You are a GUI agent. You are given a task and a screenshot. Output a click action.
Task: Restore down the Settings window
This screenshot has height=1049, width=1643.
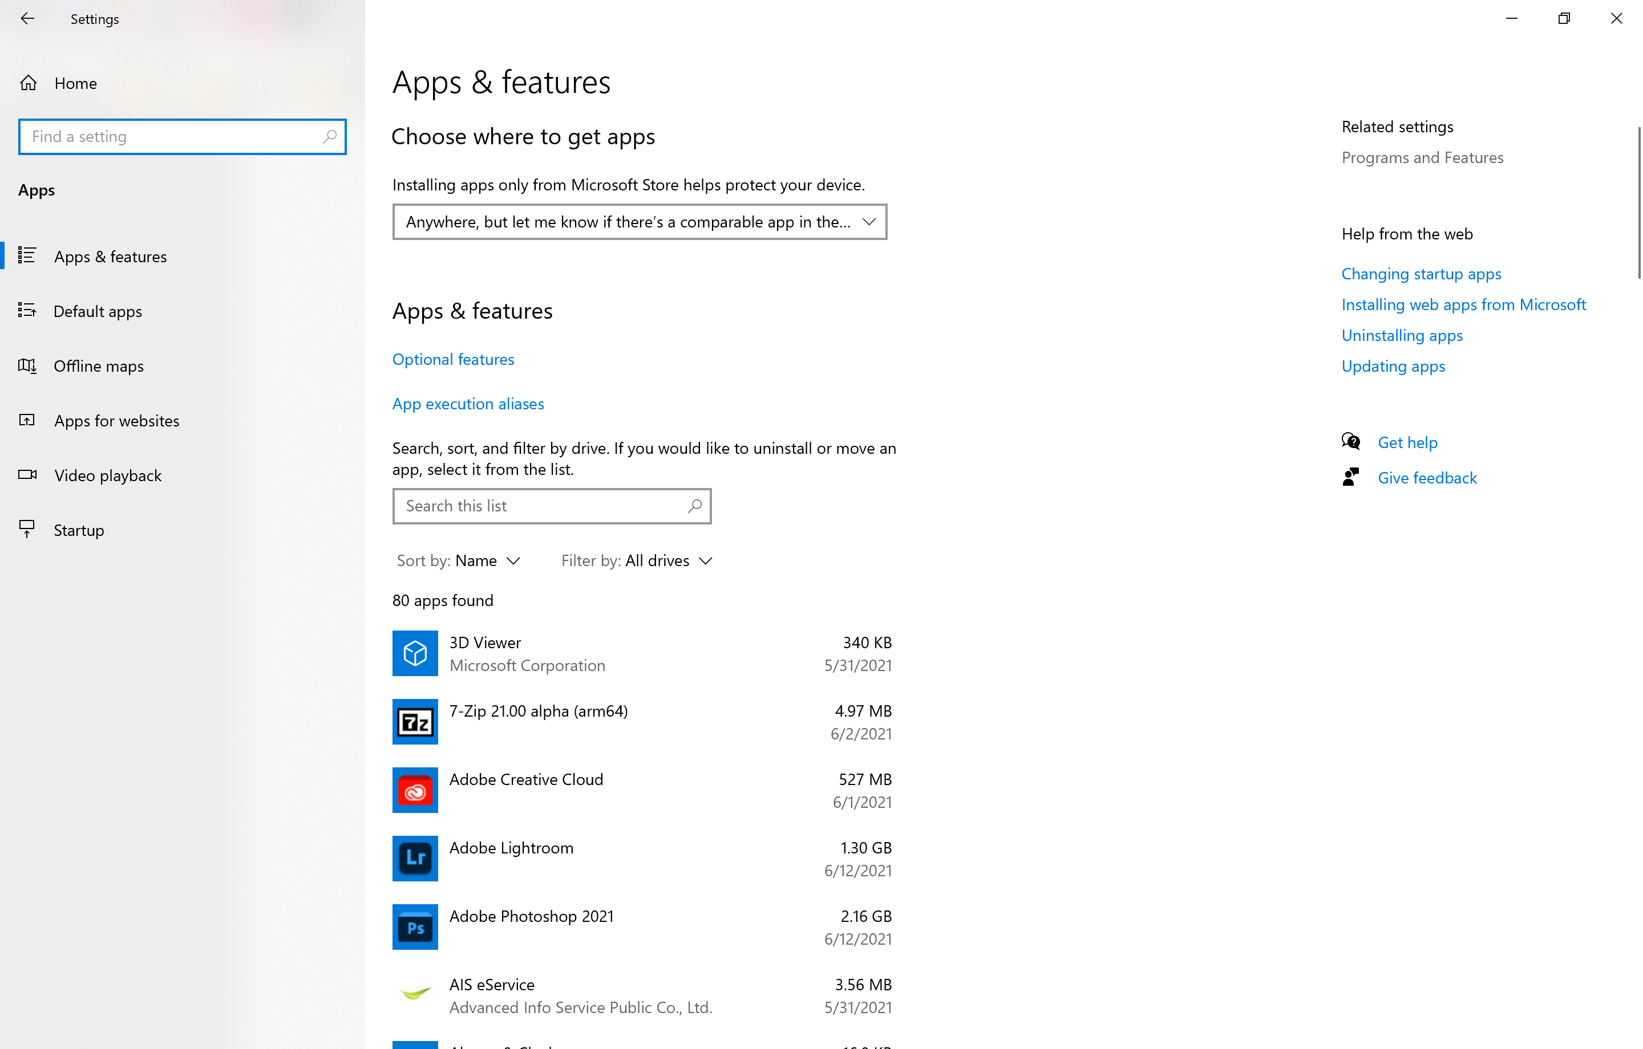pos(1564,18)
